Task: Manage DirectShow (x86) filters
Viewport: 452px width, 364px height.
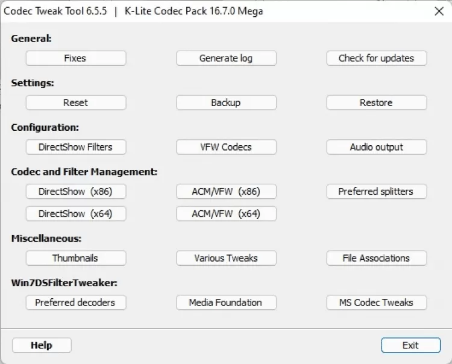Action: 75,192
